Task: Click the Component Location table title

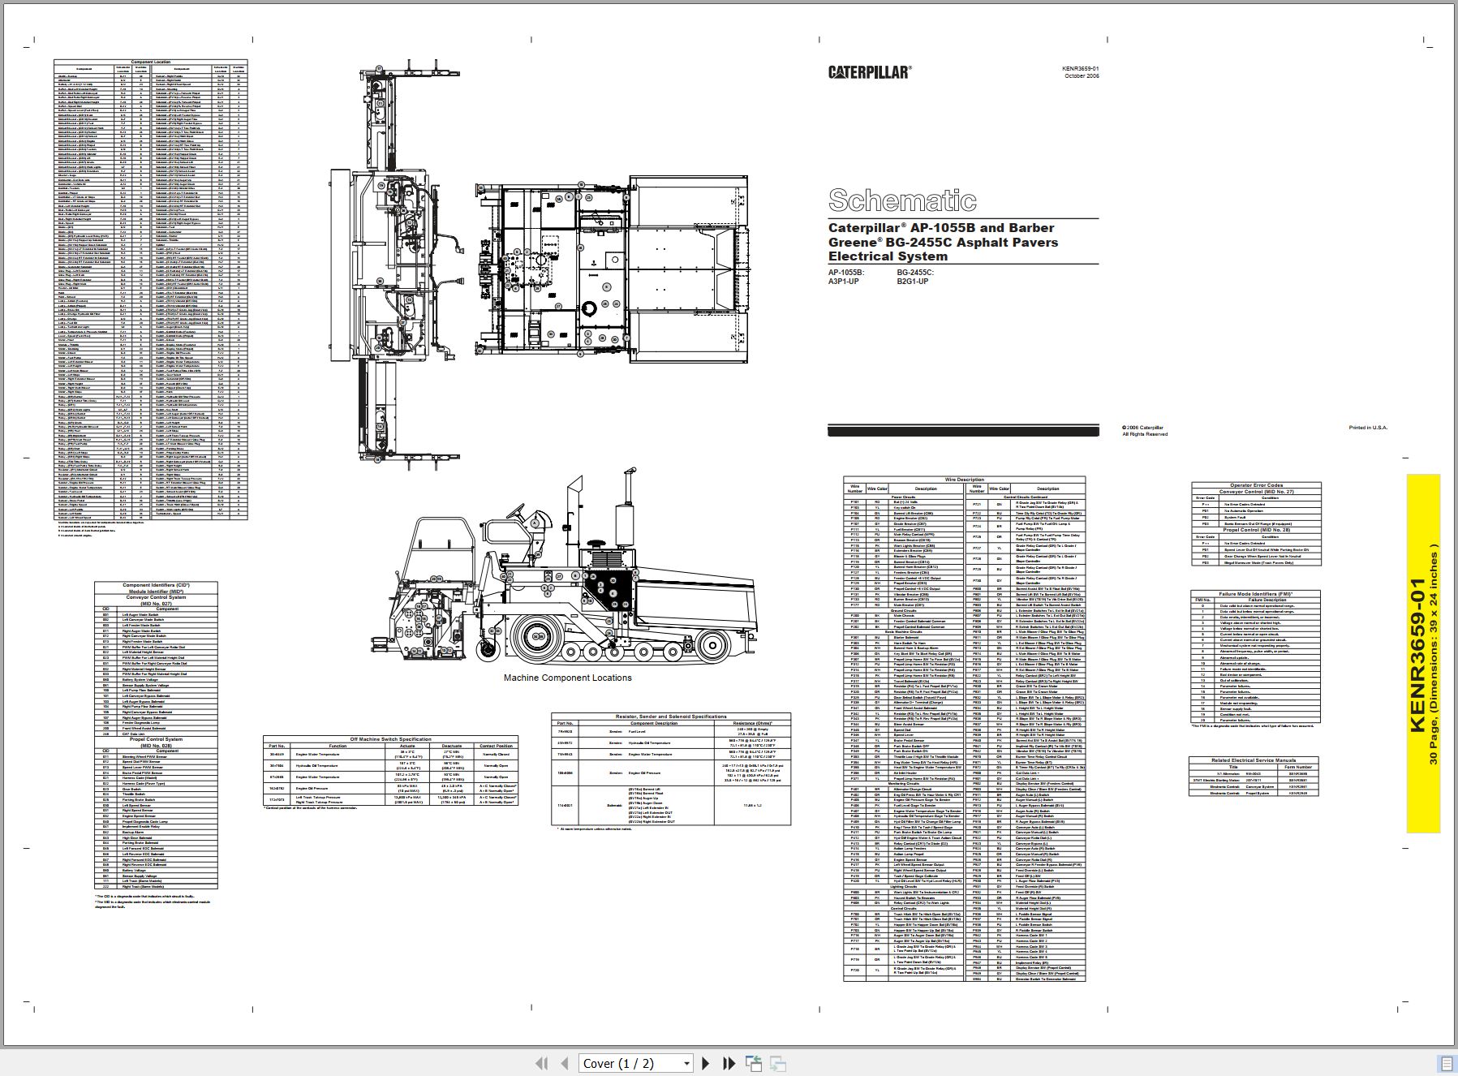Action: point(151,62)
